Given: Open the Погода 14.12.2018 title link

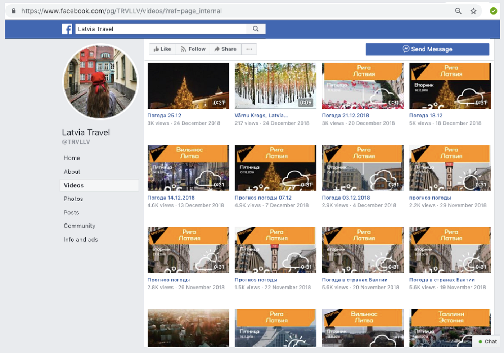Looking at the screenshot, I should click(x=171, y=198).
